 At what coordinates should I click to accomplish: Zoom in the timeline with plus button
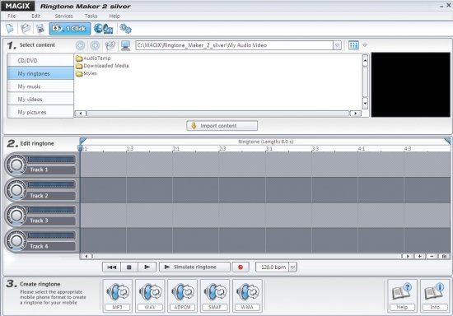coord(419,256)
